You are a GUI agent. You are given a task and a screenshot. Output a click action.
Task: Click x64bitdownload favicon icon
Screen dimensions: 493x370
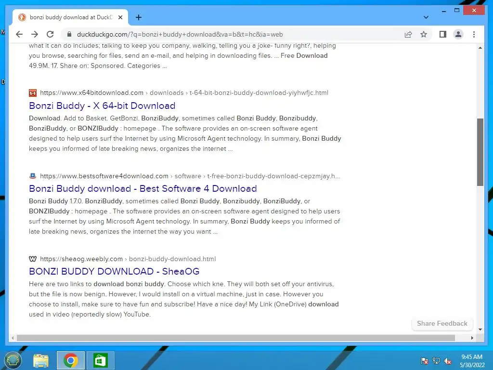pyautogui.click(x=33, y=93)
